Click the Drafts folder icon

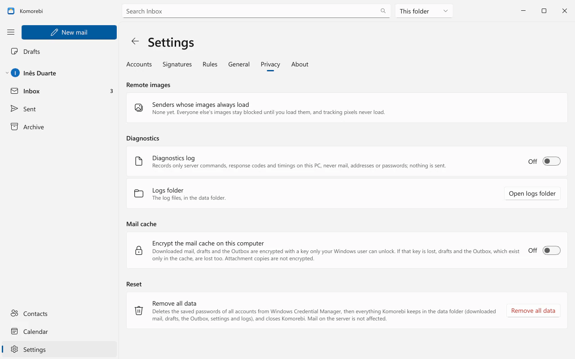click(14, 52)
